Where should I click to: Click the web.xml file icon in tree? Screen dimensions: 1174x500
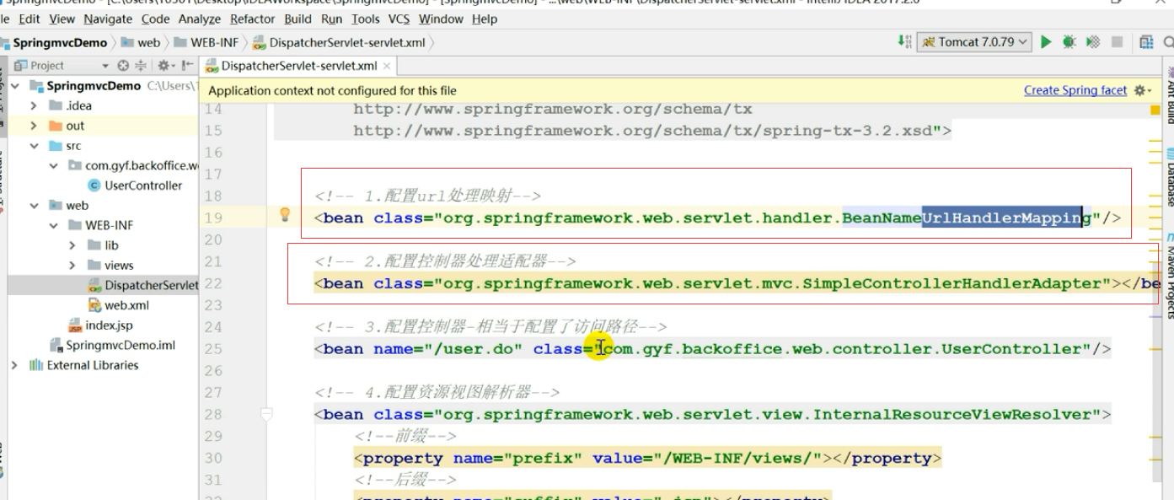[x=95, y=305]
